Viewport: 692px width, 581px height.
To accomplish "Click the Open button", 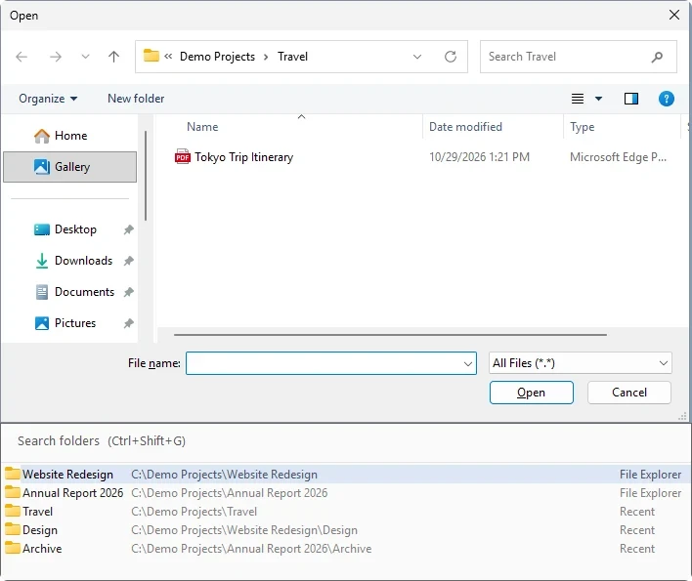I will tap(532, 393).
